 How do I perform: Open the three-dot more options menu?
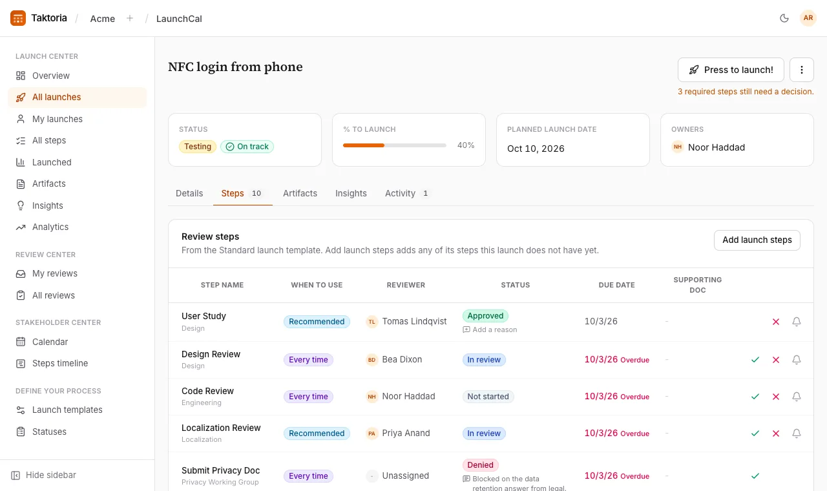point(802,70)
